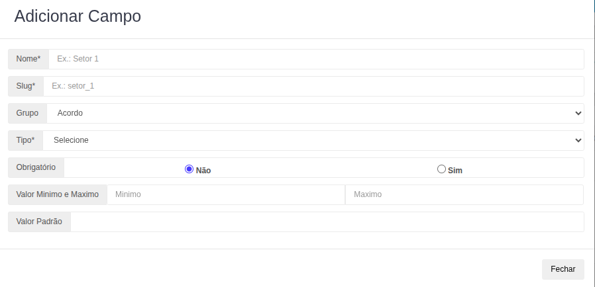This screenshot has width=595, height=287.
Task: Click the Sim text beside its radio
Action: point(455,170)
